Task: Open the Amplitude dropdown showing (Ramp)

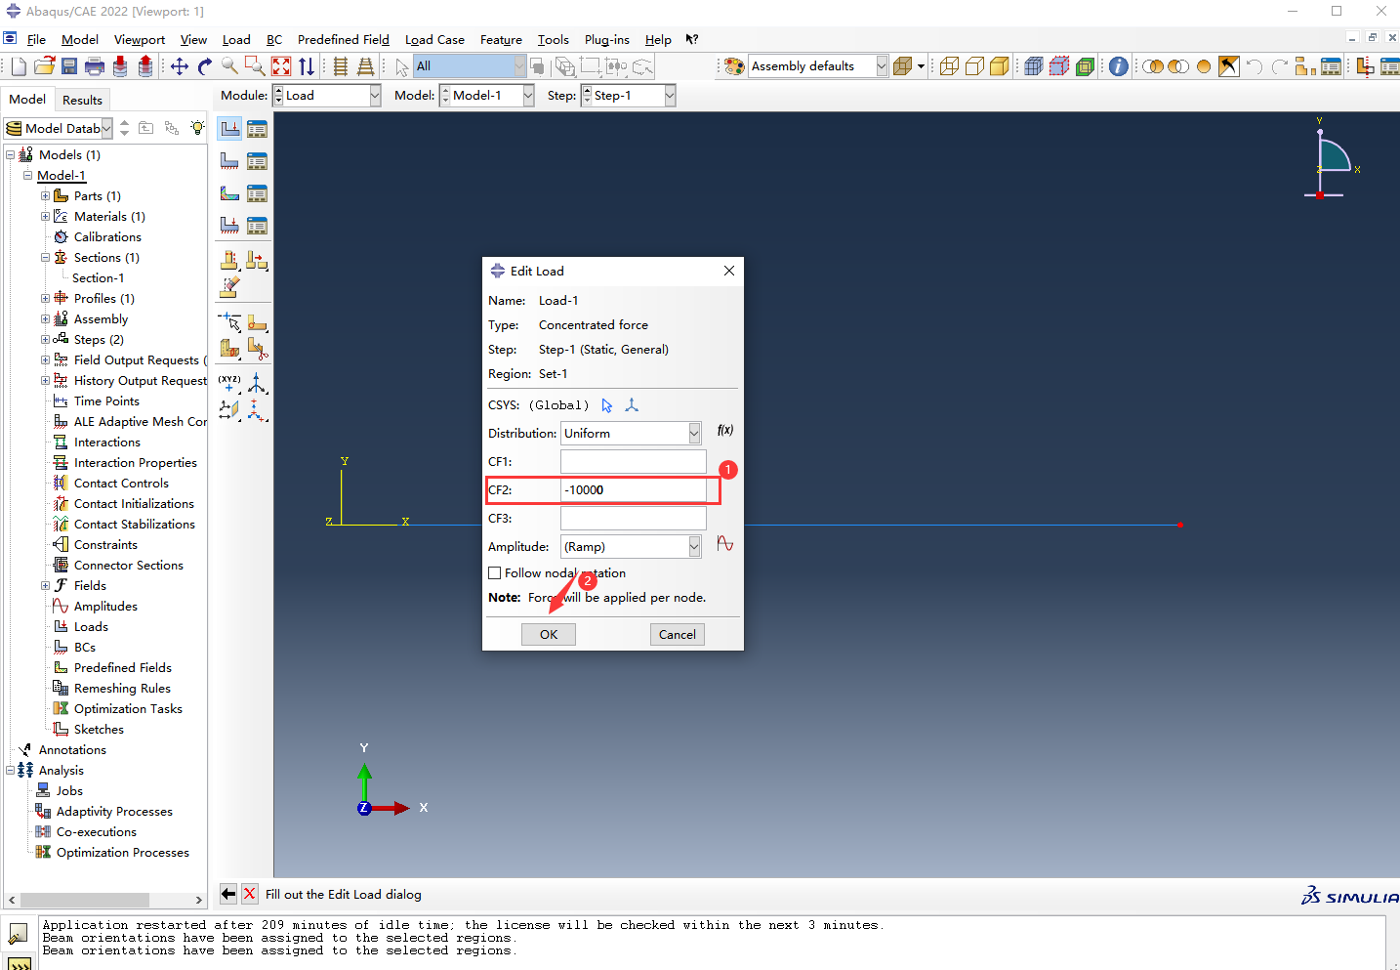Action: tap(694, 547)
